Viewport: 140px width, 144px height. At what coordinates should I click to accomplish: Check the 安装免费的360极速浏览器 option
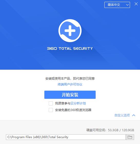pyautogui.click(x=51, y=110)
